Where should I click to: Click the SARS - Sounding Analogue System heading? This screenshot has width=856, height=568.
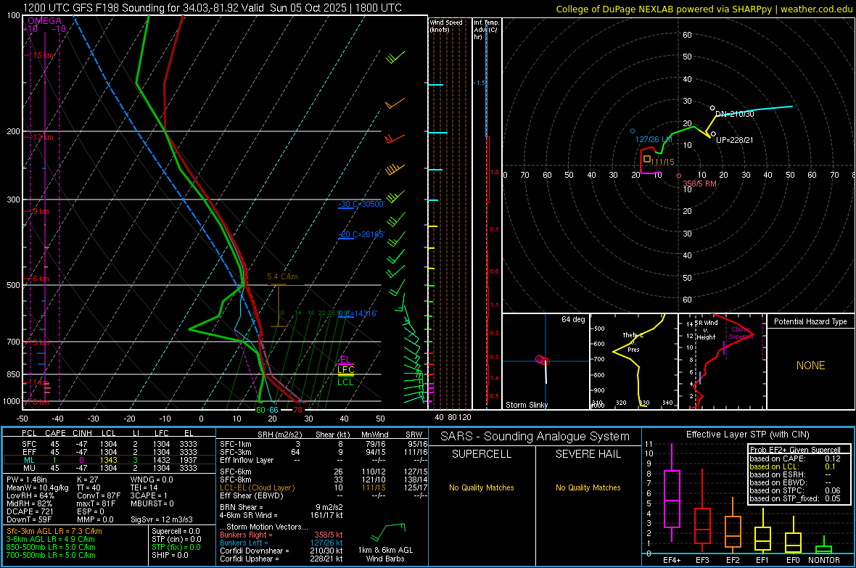pyautogui.click(x=535, y=437)
